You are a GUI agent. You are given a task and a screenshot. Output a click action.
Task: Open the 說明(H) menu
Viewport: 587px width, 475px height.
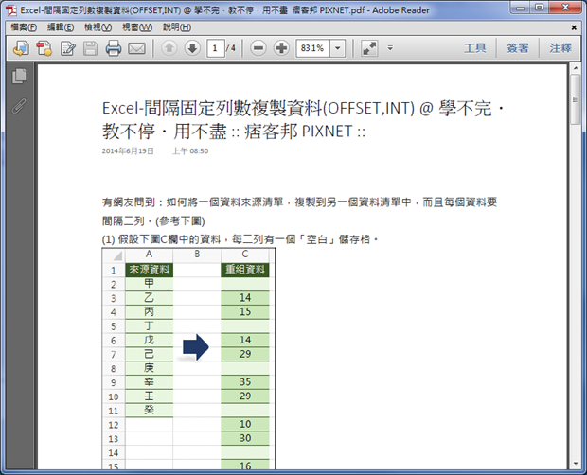tap(177, 27)
